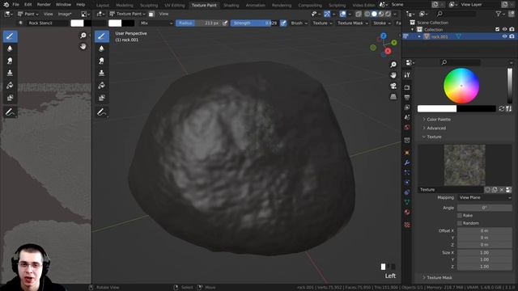This screenshot has width=518, height=291.
Task: Collapse Collection tree in outliner
Action: click(412, 30)
